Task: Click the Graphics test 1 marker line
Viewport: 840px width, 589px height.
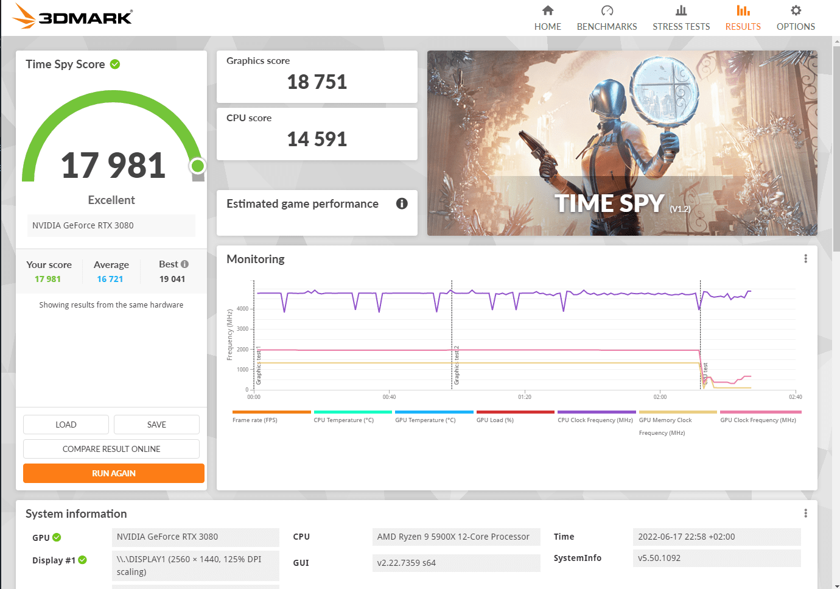Action: click(254, 334)
